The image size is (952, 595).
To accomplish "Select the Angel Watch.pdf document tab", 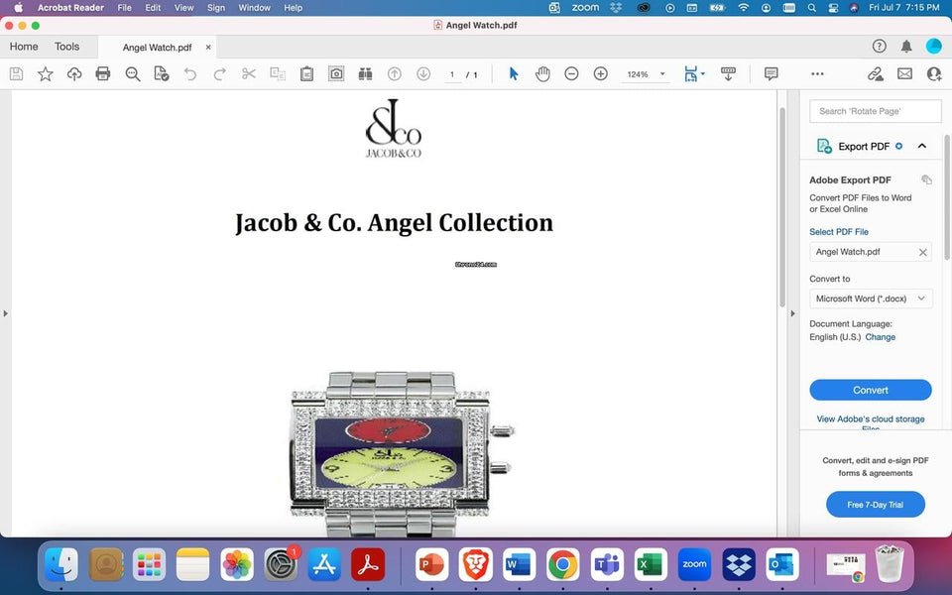I will pos(158,48).
